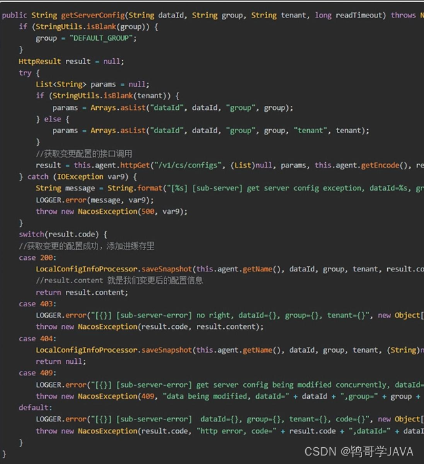Viewport: 424px width, 464px height.
Task: Click the 'no right' log message text
Action: click(x=213, y=315)
